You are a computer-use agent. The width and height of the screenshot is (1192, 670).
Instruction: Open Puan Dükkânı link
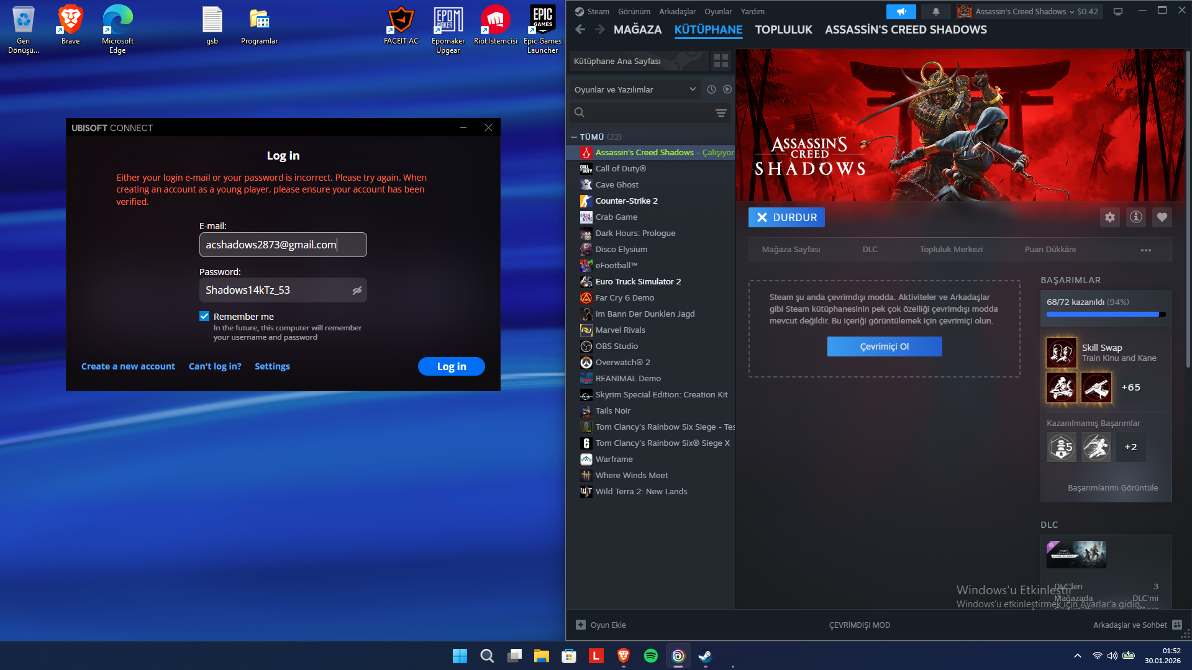[x=1050, y=250]
